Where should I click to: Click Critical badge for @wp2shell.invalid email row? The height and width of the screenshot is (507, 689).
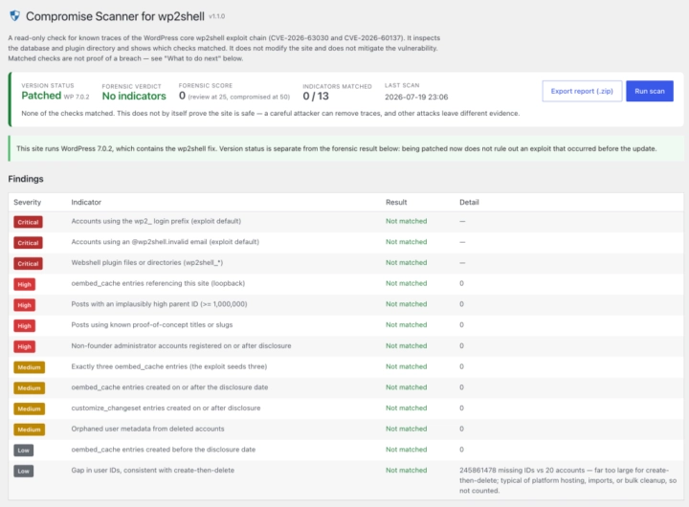click(x=28, y=243)
